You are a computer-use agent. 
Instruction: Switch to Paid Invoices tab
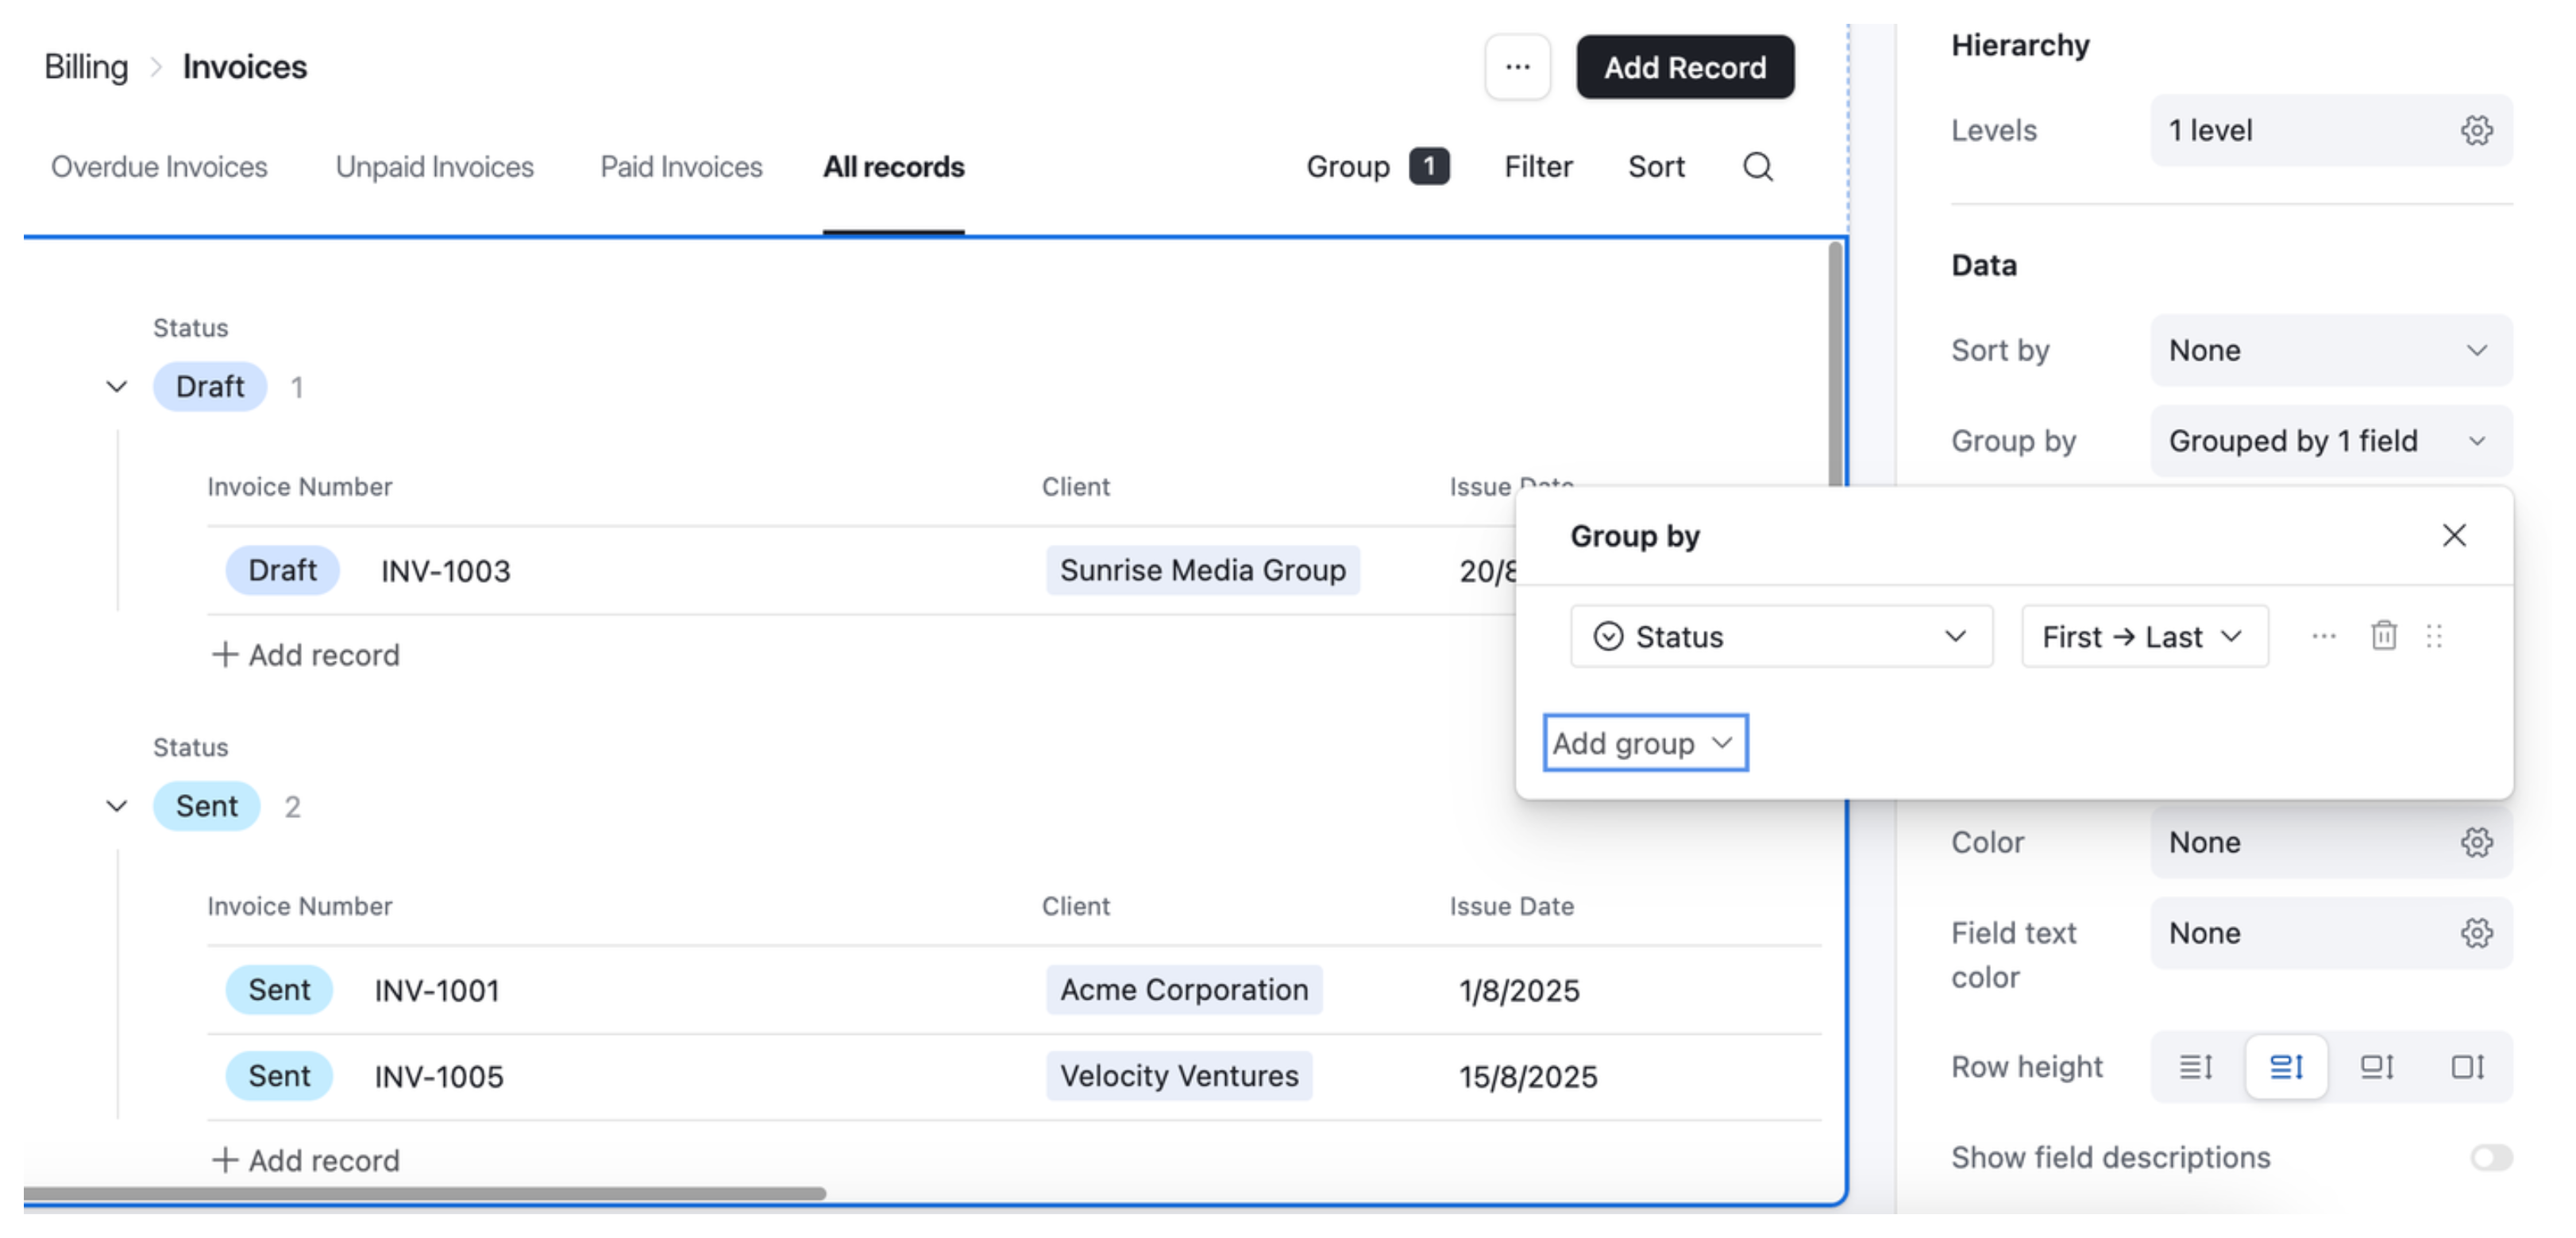(681, 167)
